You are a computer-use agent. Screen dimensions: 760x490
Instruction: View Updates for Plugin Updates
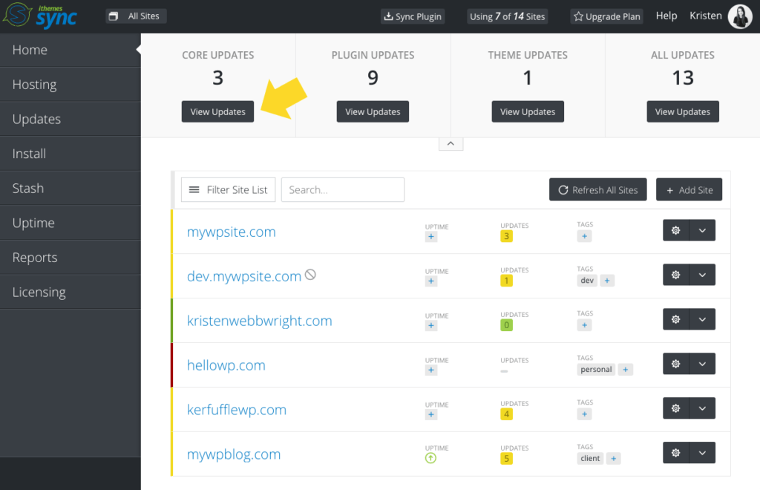pyautogui.click(x=373, y=111)
